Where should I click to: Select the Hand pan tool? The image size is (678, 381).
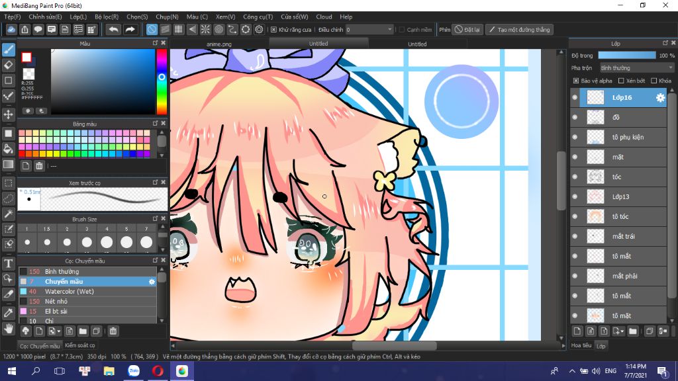point(8,329)
